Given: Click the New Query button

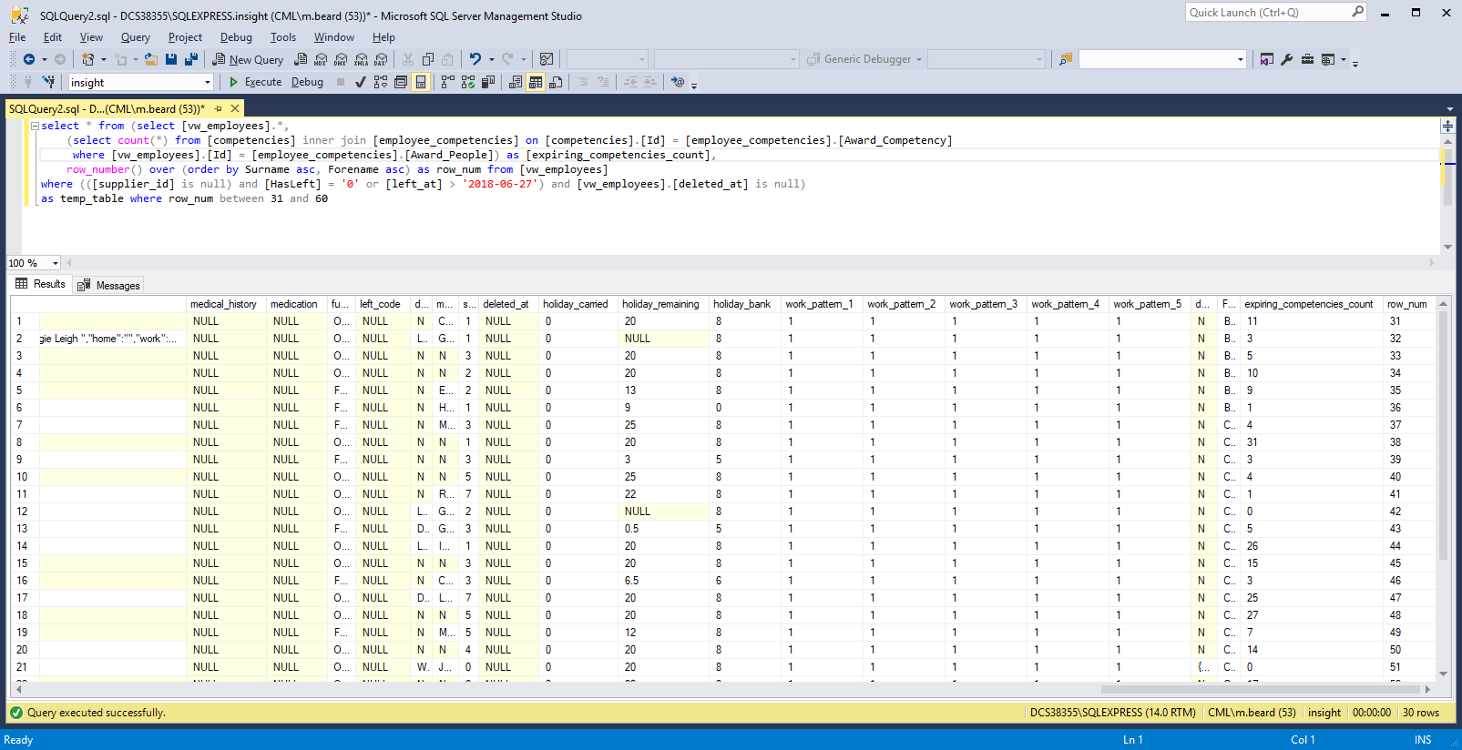Looking at the screenshot, I should point(248,59).
